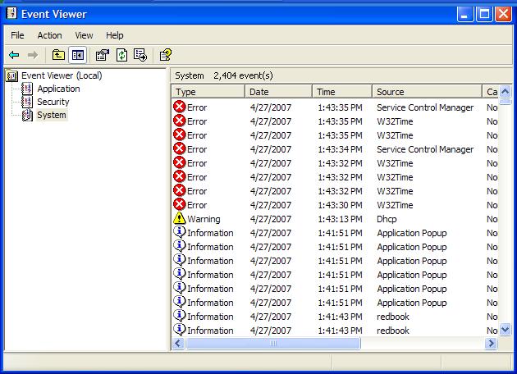Select the Error icon for 1:43:30 PM event
517x374 pixels.
coord(180,204)
